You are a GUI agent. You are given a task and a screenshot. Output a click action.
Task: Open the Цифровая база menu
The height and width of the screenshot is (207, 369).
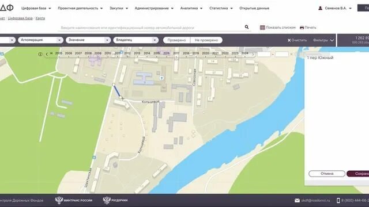pos(36,8)
